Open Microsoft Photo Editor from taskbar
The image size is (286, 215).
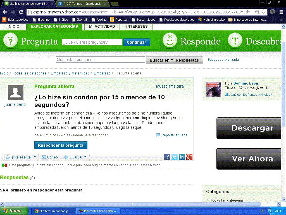coord(98,211)
